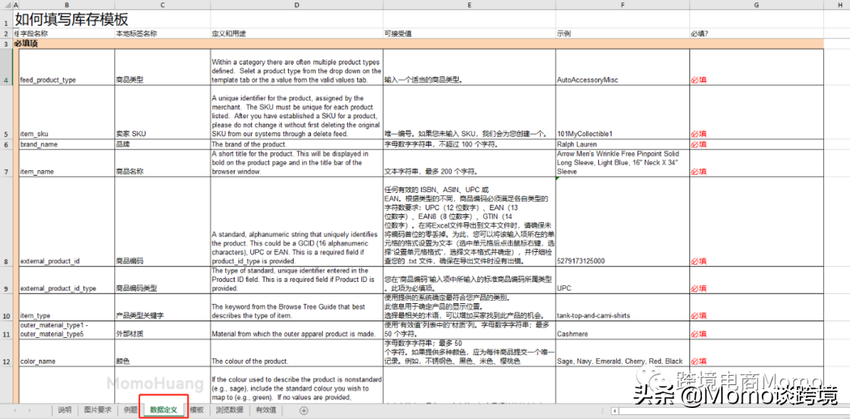Click 'The brand of the product.' cell
This screenshot has height=419, width=850.
point(297,144)
